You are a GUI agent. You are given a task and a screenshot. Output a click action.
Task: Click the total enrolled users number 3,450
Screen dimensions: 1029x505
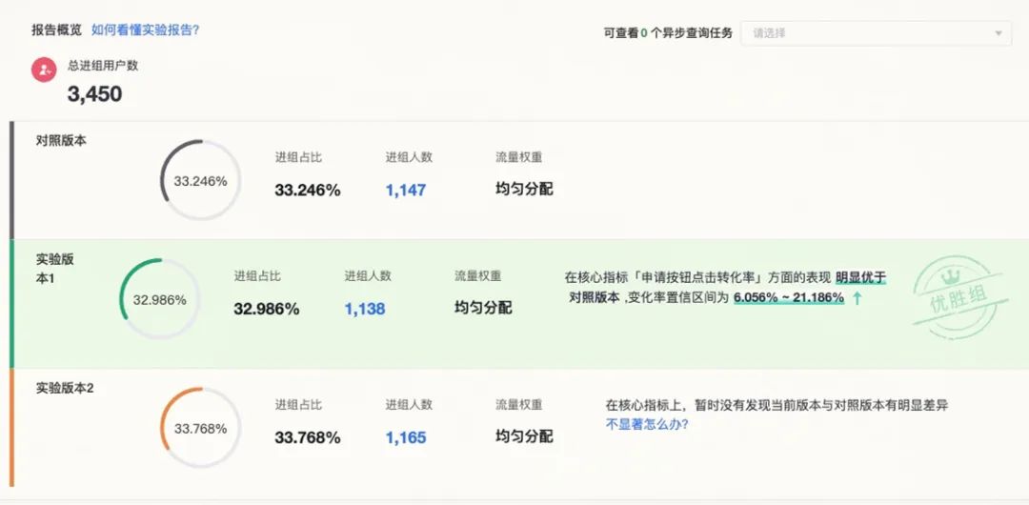click(x=94, y=94)
